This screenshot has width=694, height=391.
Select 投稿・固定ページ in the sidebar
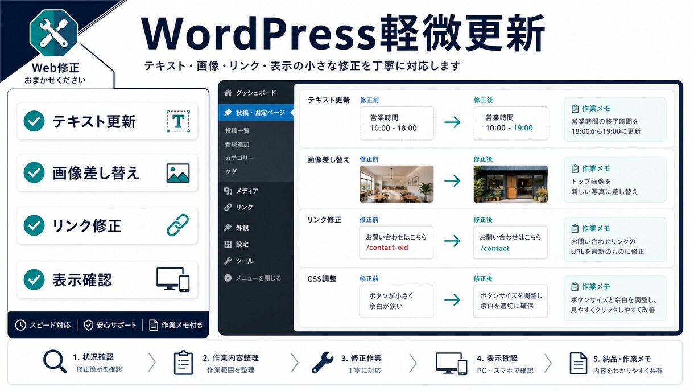pyautogui.click(x=256, y=113)
